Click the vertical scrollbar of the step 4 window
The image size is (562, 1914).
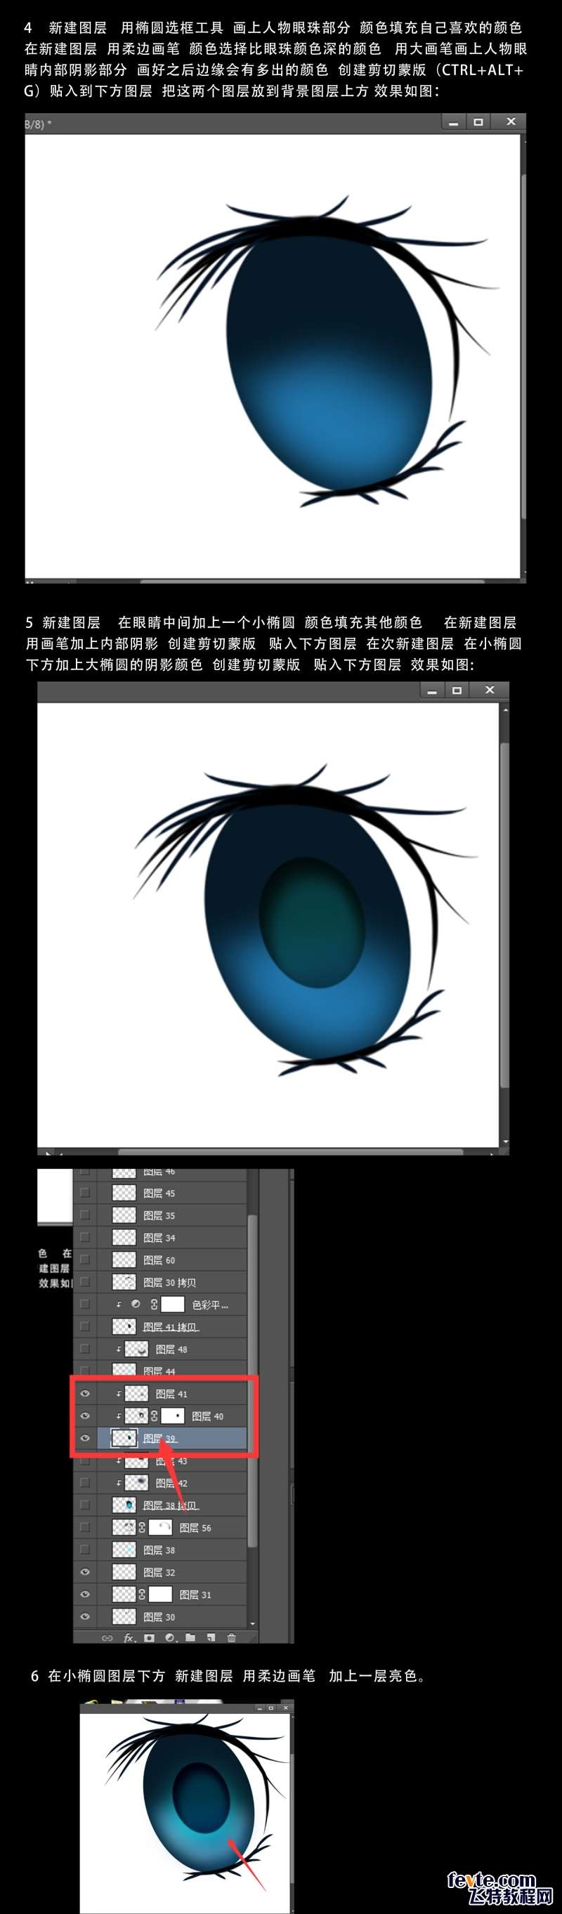523,347
